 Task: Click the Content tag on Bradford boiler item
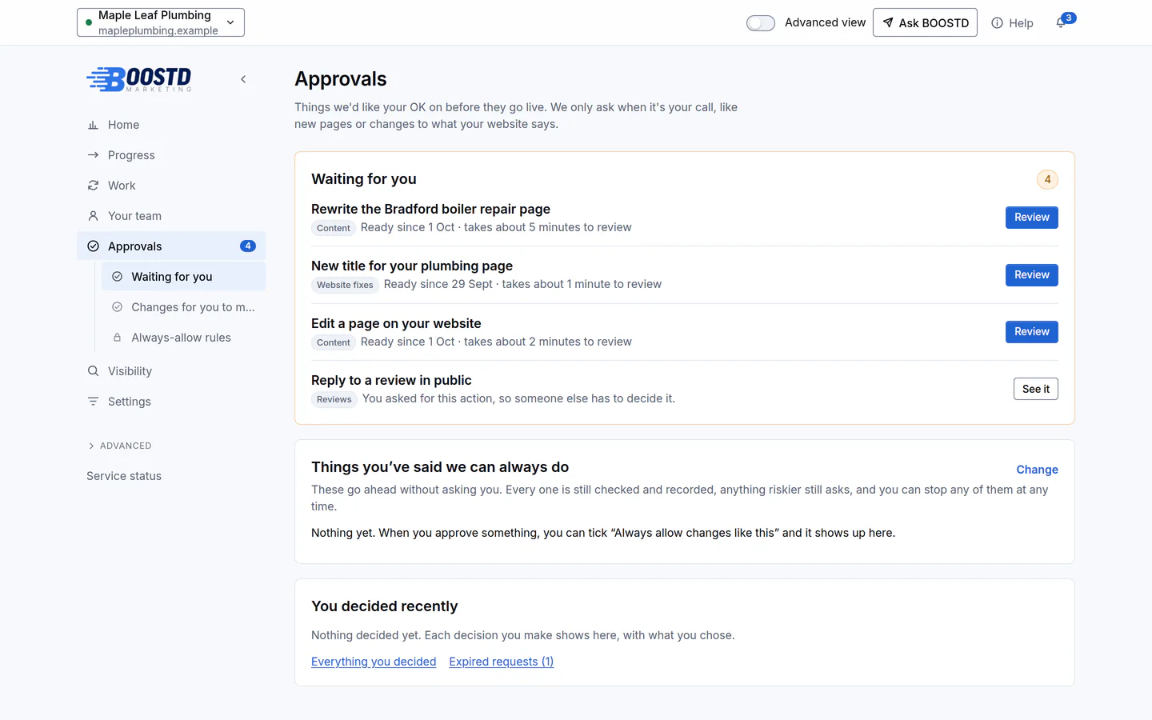(x=334, y=228)
